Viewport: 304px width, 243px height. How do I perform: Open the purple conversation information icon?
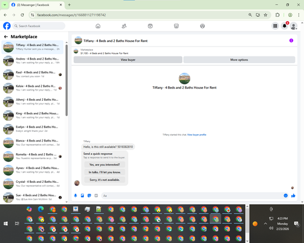tap(291, 41)
